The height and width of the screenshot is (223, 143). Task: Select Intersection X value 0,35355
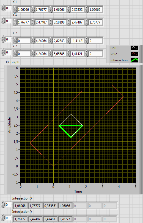click(50, 206)
